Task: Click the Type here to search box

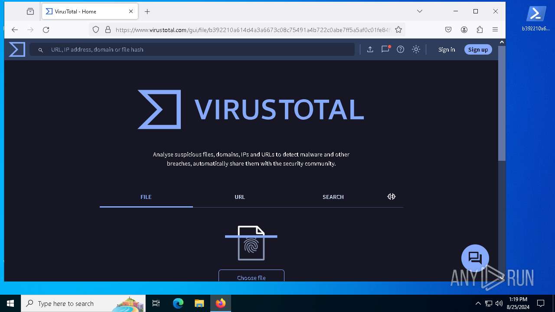Action: pos(83,303)
